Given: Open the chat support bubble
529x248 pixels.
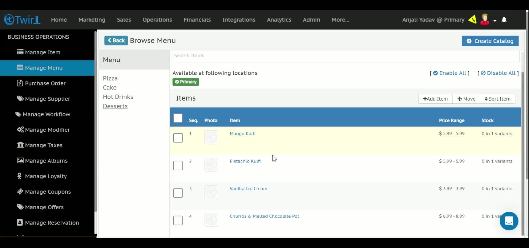Looking at the screenshot, I should tap(509, 221).
